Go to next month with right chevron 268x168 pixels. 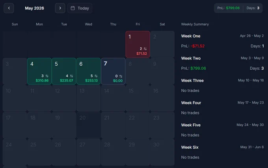coord(60,8)
